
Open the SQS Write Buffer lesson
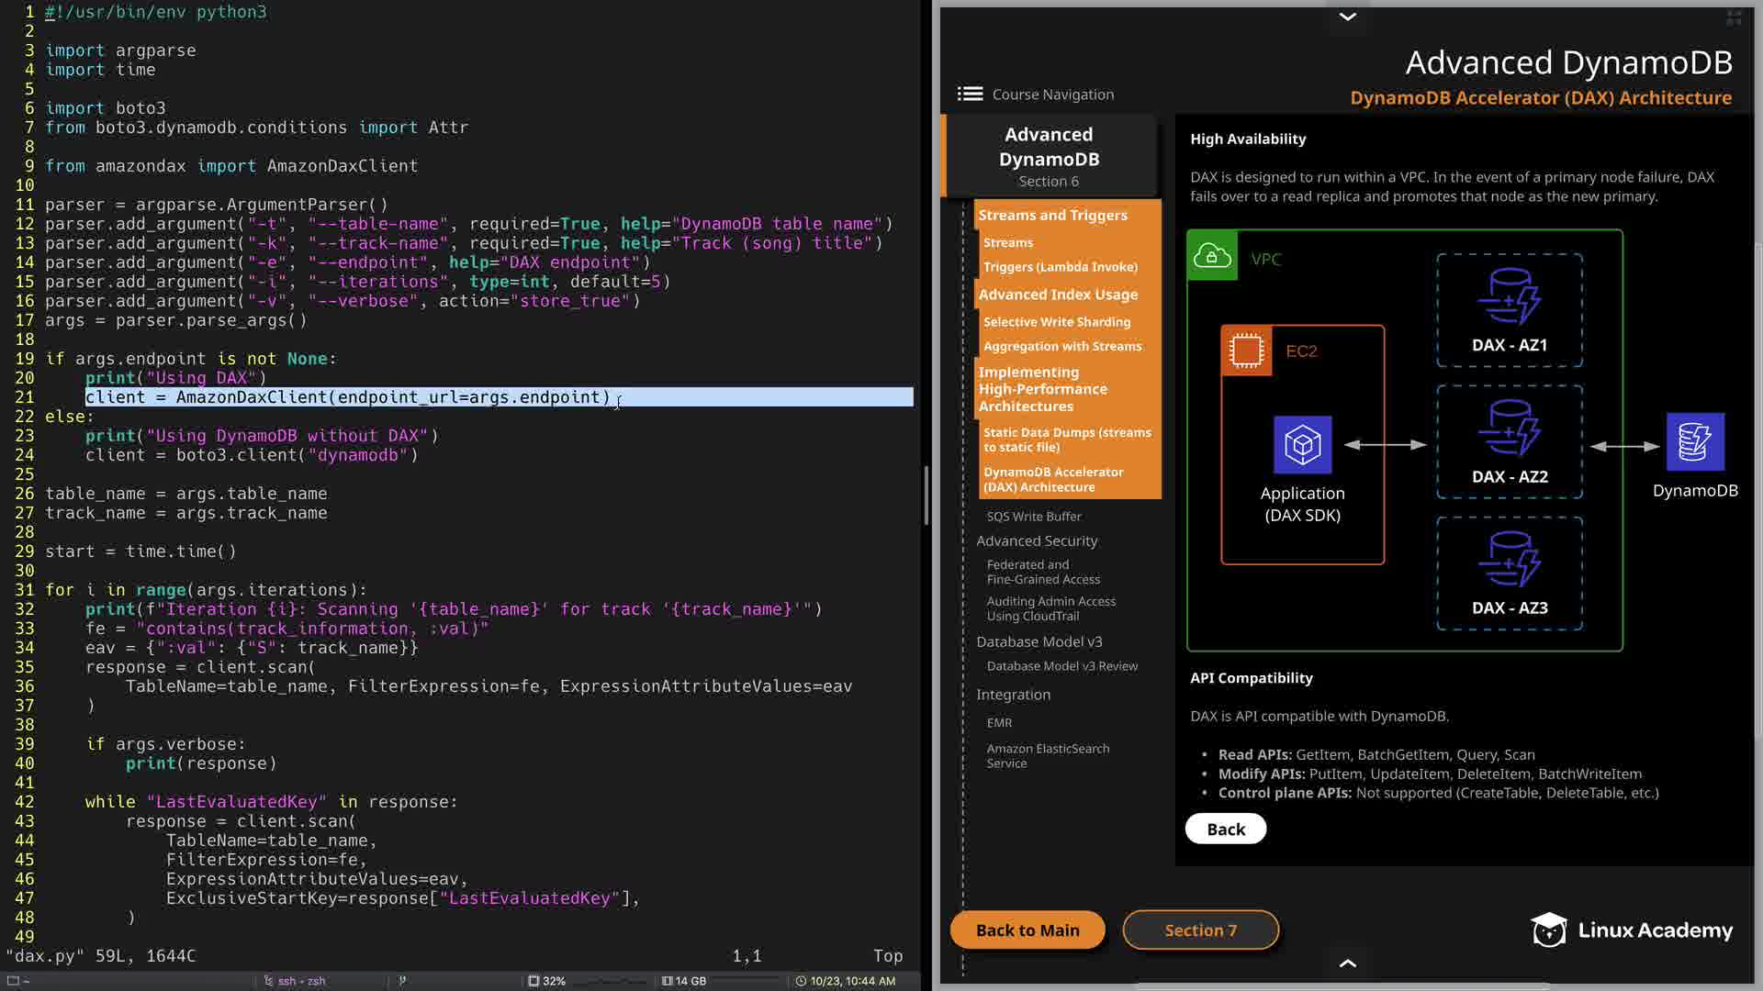(1034, 517)
